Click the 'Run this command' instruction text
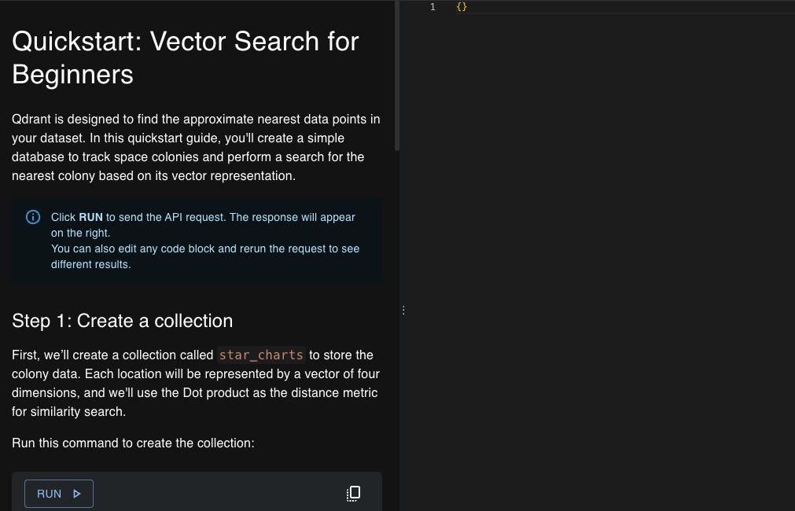 coord(133,443)
